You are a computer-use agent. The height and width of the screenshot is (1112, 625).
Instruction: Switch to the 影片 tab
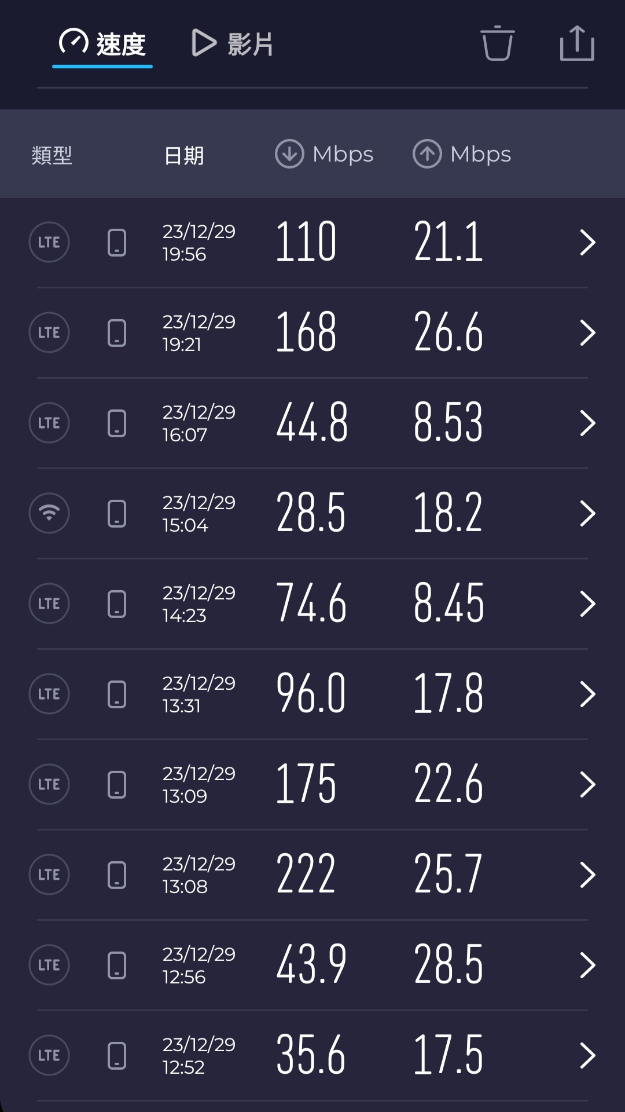pyautogui.click(x=233, y=44)
